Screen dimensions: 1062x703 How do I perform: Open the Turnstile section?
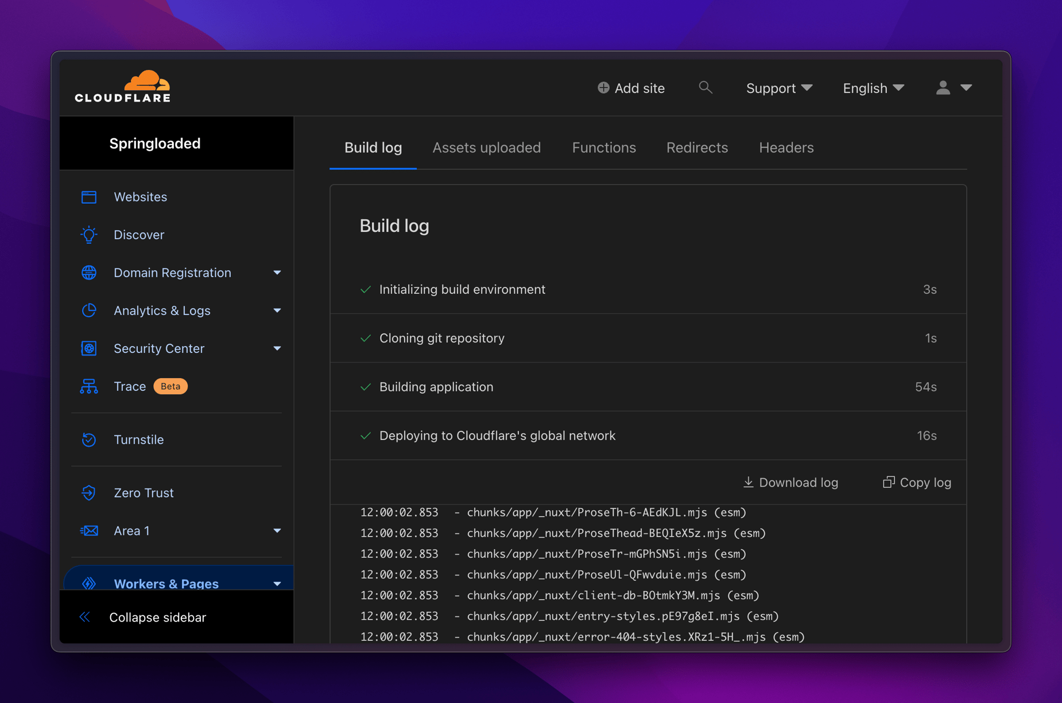tap(138, 440)
